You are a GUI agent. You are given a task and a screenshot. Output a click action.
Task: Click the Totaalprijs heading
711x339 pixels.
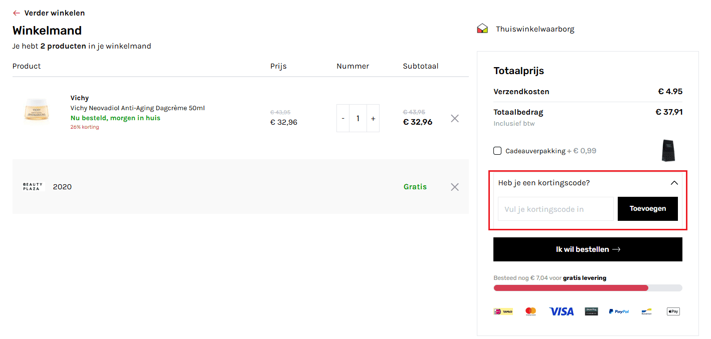click(518, 71)
